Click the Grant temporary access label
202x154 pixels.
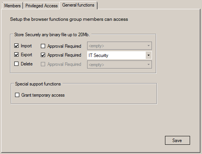click(x=43, y=95)
